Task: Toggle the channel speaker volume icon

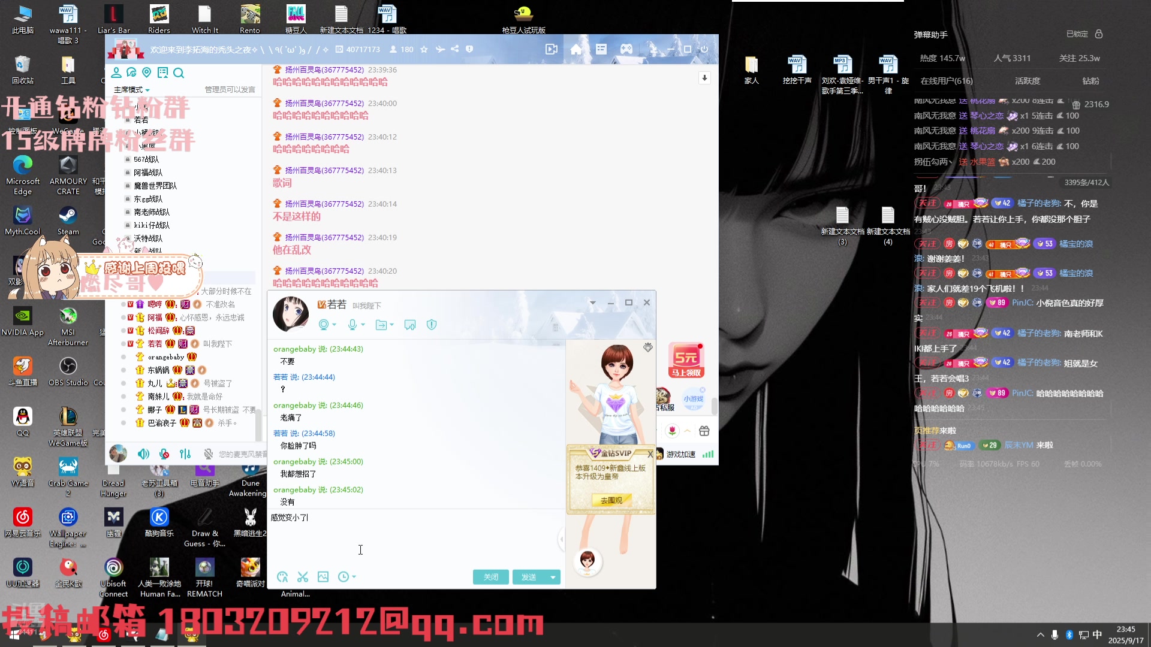Action: point(143,454)
